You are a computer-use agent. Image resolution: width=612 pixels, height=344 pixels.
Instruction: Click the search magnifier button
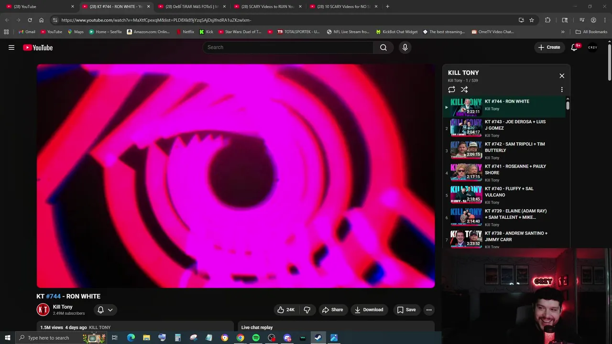click(x=383, y=47)
